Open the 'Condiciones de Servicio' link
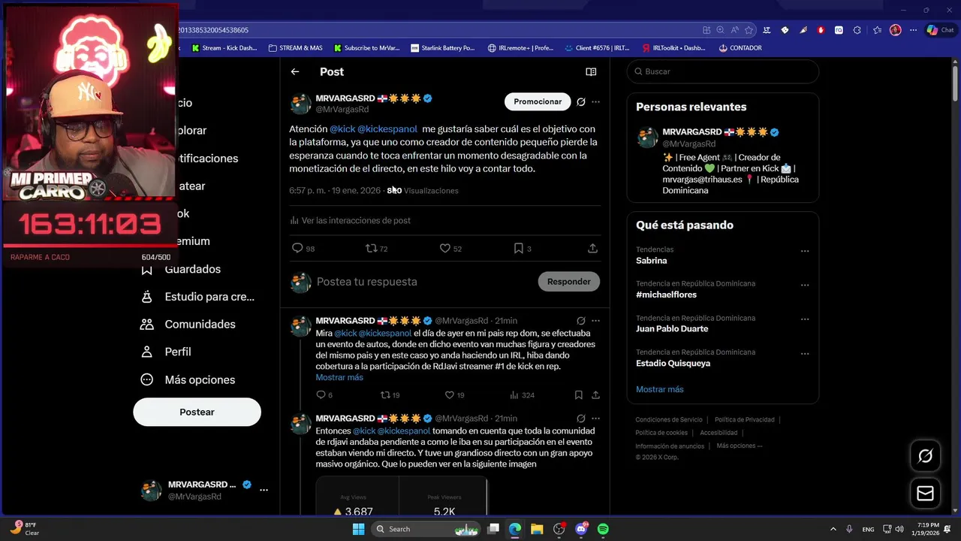Image resolution: width=961 pixels, height=541 pixels. tap(669, 420)
